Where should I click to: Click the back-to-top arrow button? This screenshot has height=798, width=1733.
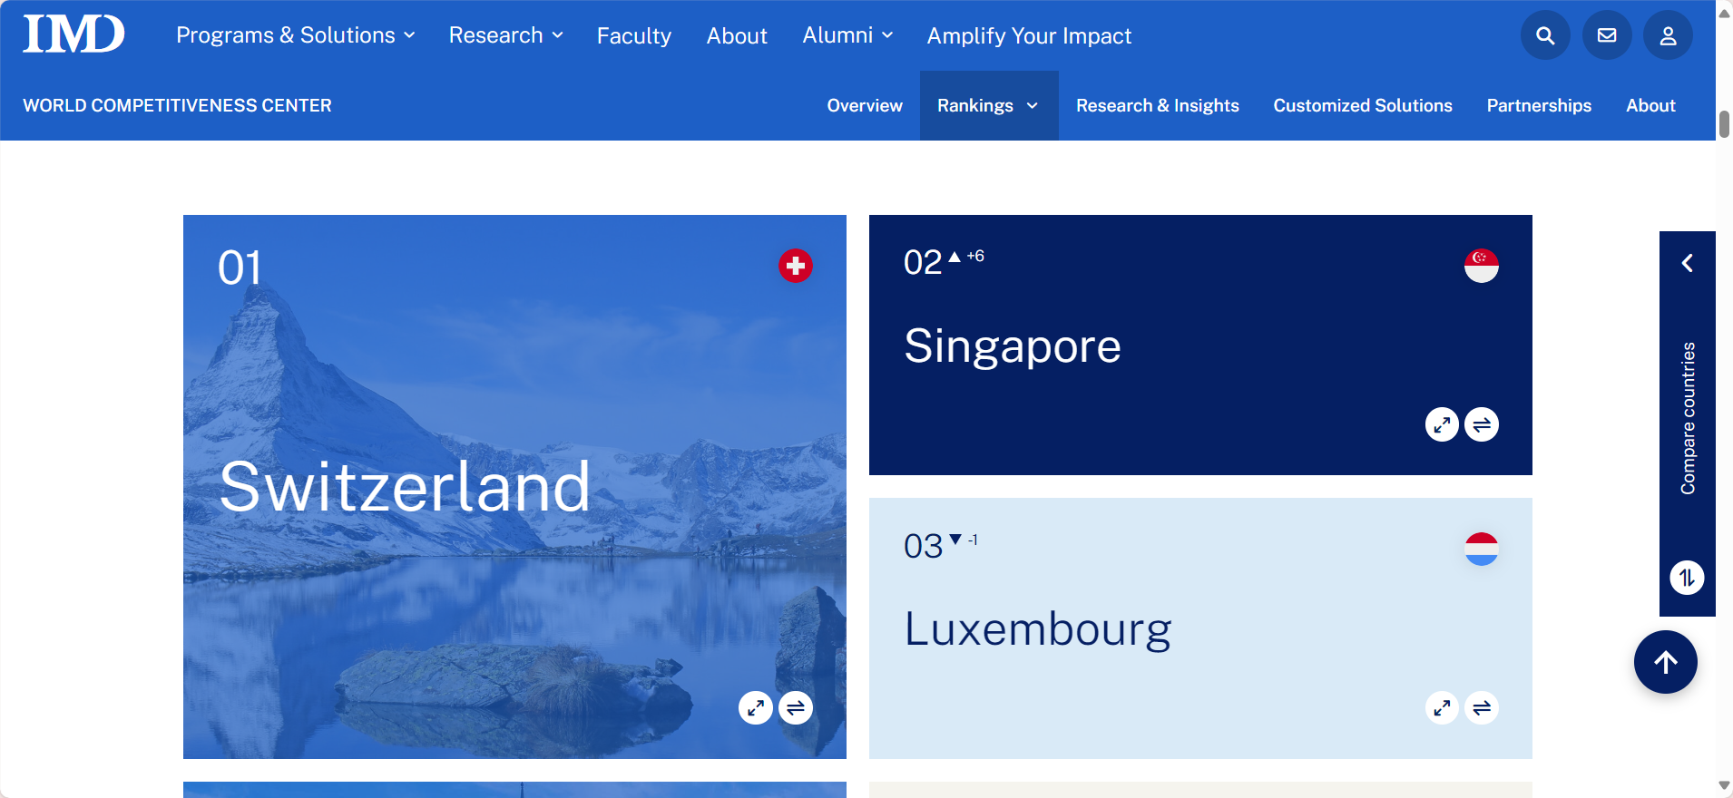(x=1666, y=662)
